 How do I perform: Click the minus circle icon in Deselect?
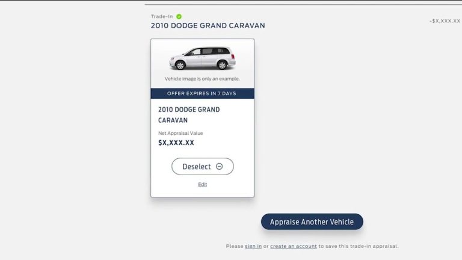pyautogui.click(x=219, y=167)
